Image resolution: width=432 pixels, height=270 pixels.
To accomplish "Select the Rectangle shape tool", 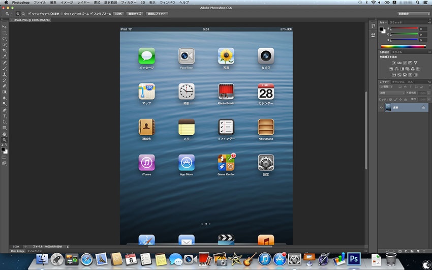I will pyautogui.click(x=5, y=128).
